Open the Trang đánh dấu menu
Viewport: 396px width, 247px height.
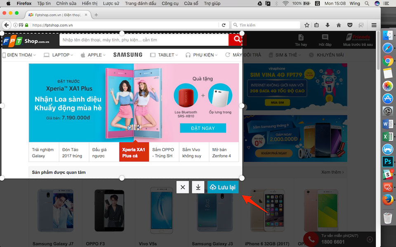pos(140,3)
